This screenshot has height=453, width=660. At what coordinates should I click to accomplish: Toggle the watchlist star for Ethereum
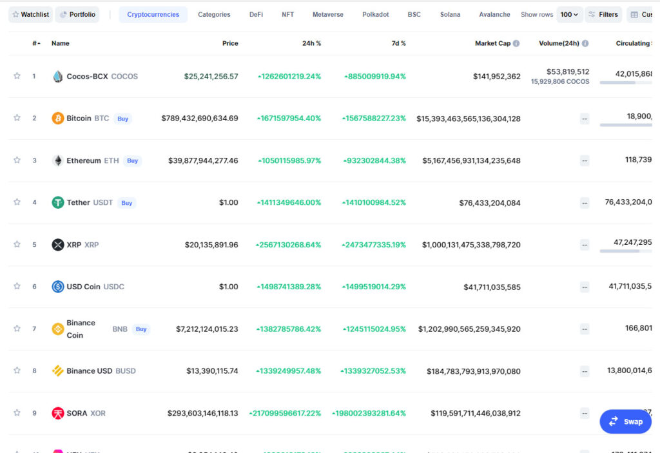pos(17,160)
